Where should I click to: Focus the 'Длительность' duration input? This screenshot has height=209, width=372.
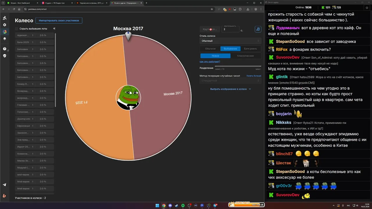[x=230, y=29]
